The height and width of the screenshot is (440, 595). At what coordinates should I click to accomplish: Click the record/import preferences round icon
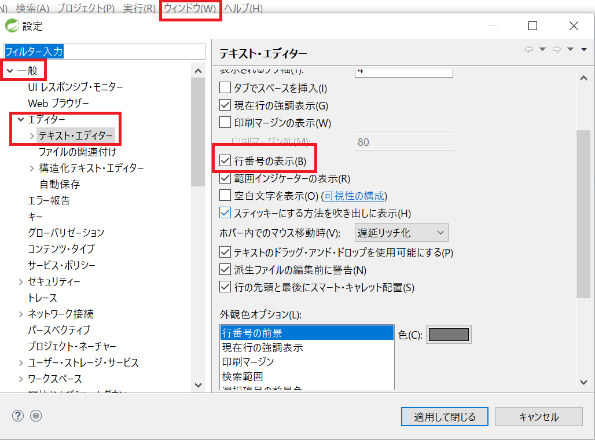click(36, 415)
